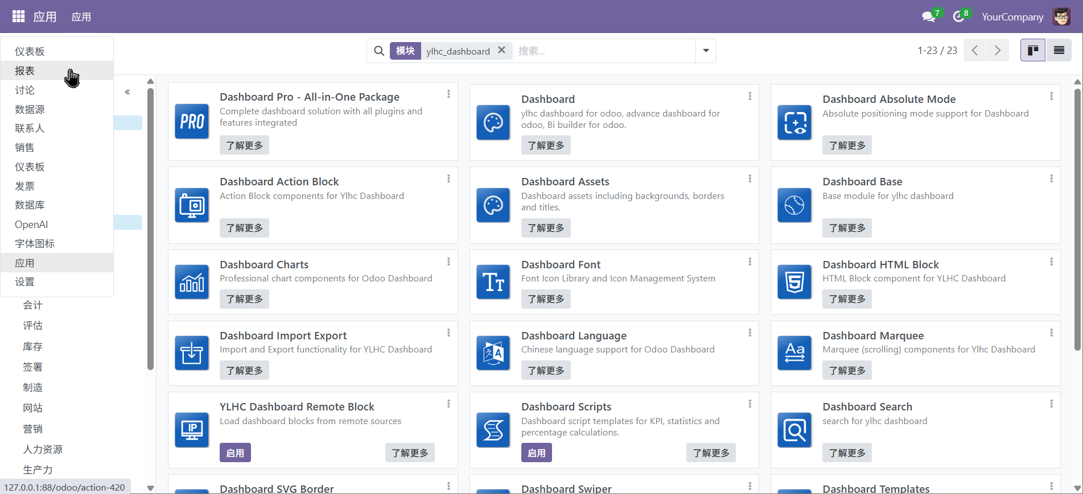Click the Dashboard Font module icon
1083x494 pixels.
coord(493,282)
